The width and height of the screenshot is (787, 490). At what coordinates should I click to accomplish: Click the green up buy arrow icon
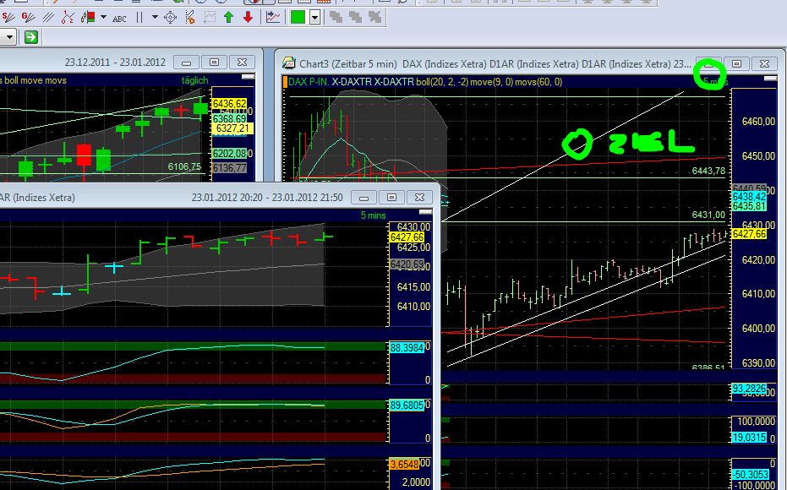[228, 18]
